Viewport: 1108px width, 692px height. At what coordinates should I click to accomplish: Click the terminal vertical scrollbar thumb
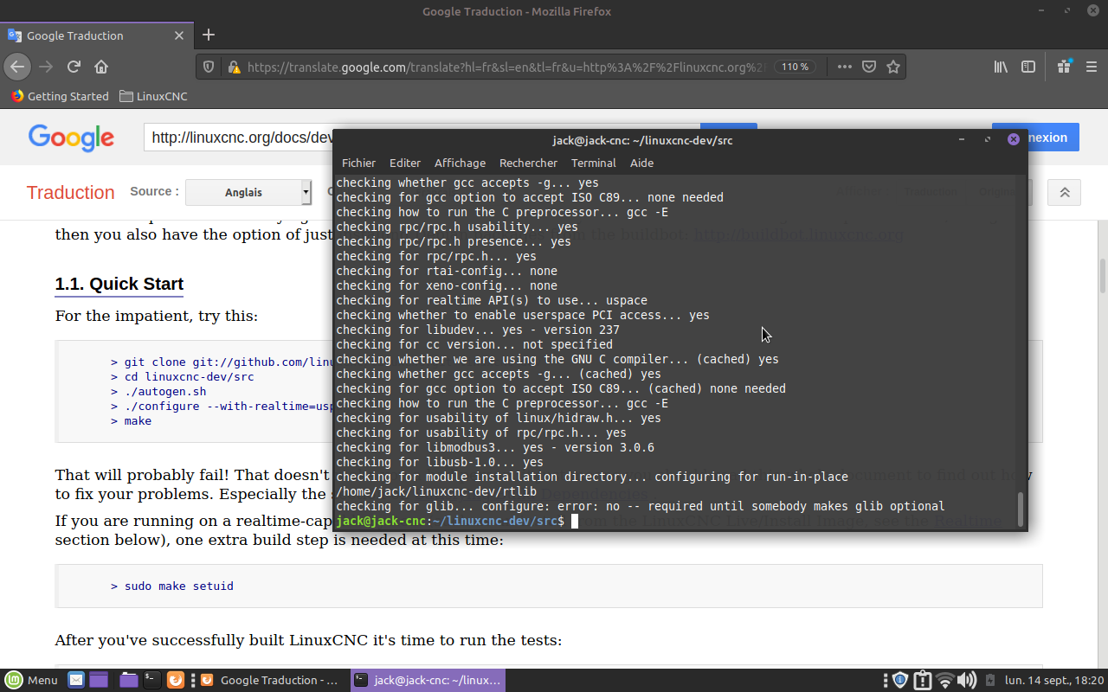(x=1021, y=509)
